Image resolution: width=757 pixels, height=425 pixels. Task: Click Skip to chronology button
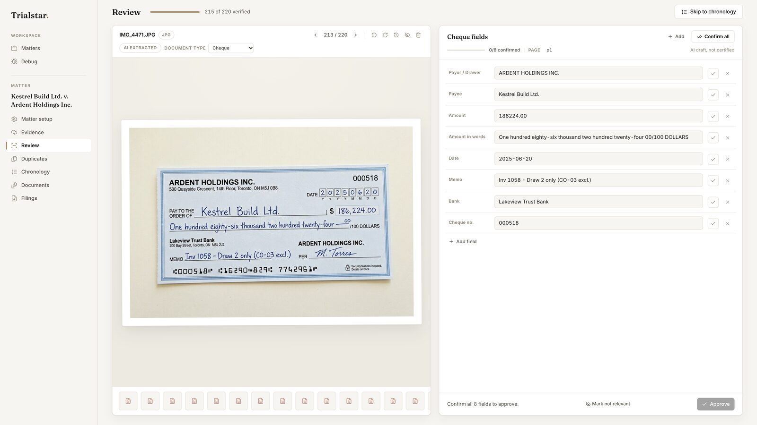[708, 12]
